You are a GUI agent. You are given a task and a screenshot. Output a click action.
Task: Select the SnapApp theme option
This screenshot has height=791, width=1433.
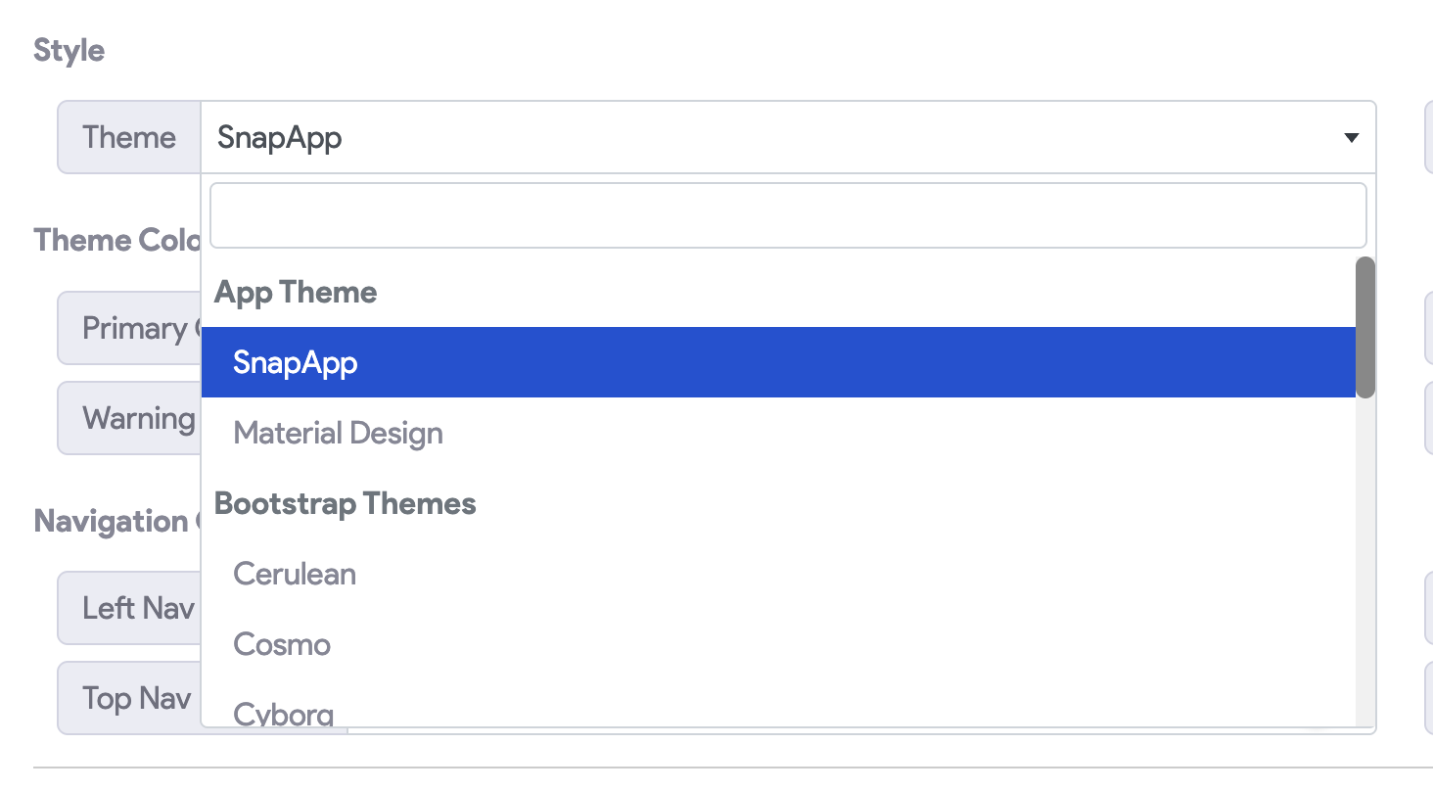[x=296, y=361]
